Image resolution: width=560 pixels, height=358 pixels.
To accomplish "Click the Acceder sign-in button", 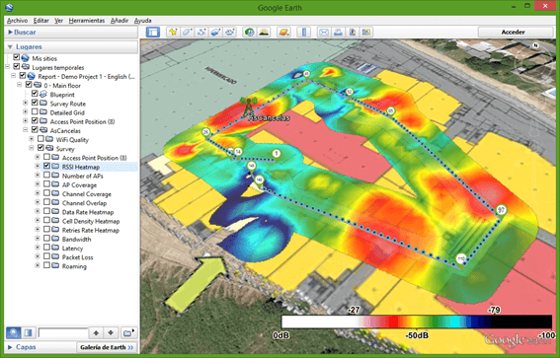I will [x=513, y=33].
